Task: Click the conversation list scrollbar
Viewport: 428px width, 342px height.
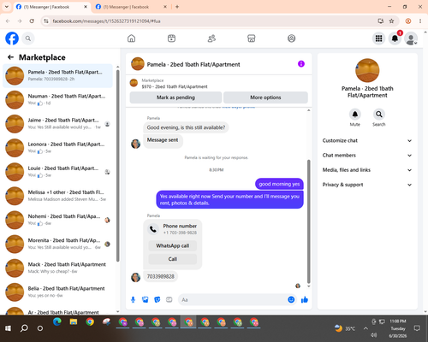Action: (118, 165)
